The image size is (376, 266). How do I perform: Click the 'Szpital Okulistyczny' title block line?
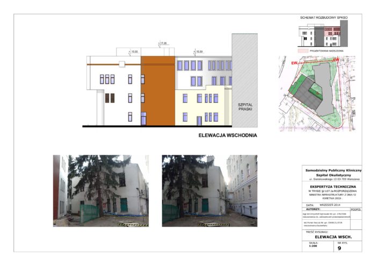point(334,175)
